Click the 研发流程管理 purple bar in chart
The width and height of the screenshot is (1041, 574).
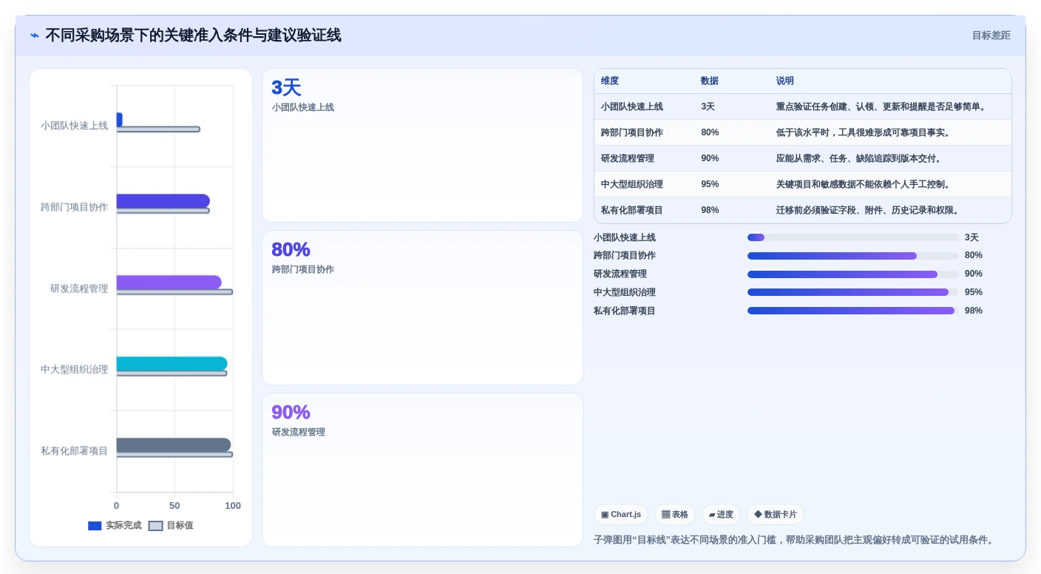coord(169,283)
